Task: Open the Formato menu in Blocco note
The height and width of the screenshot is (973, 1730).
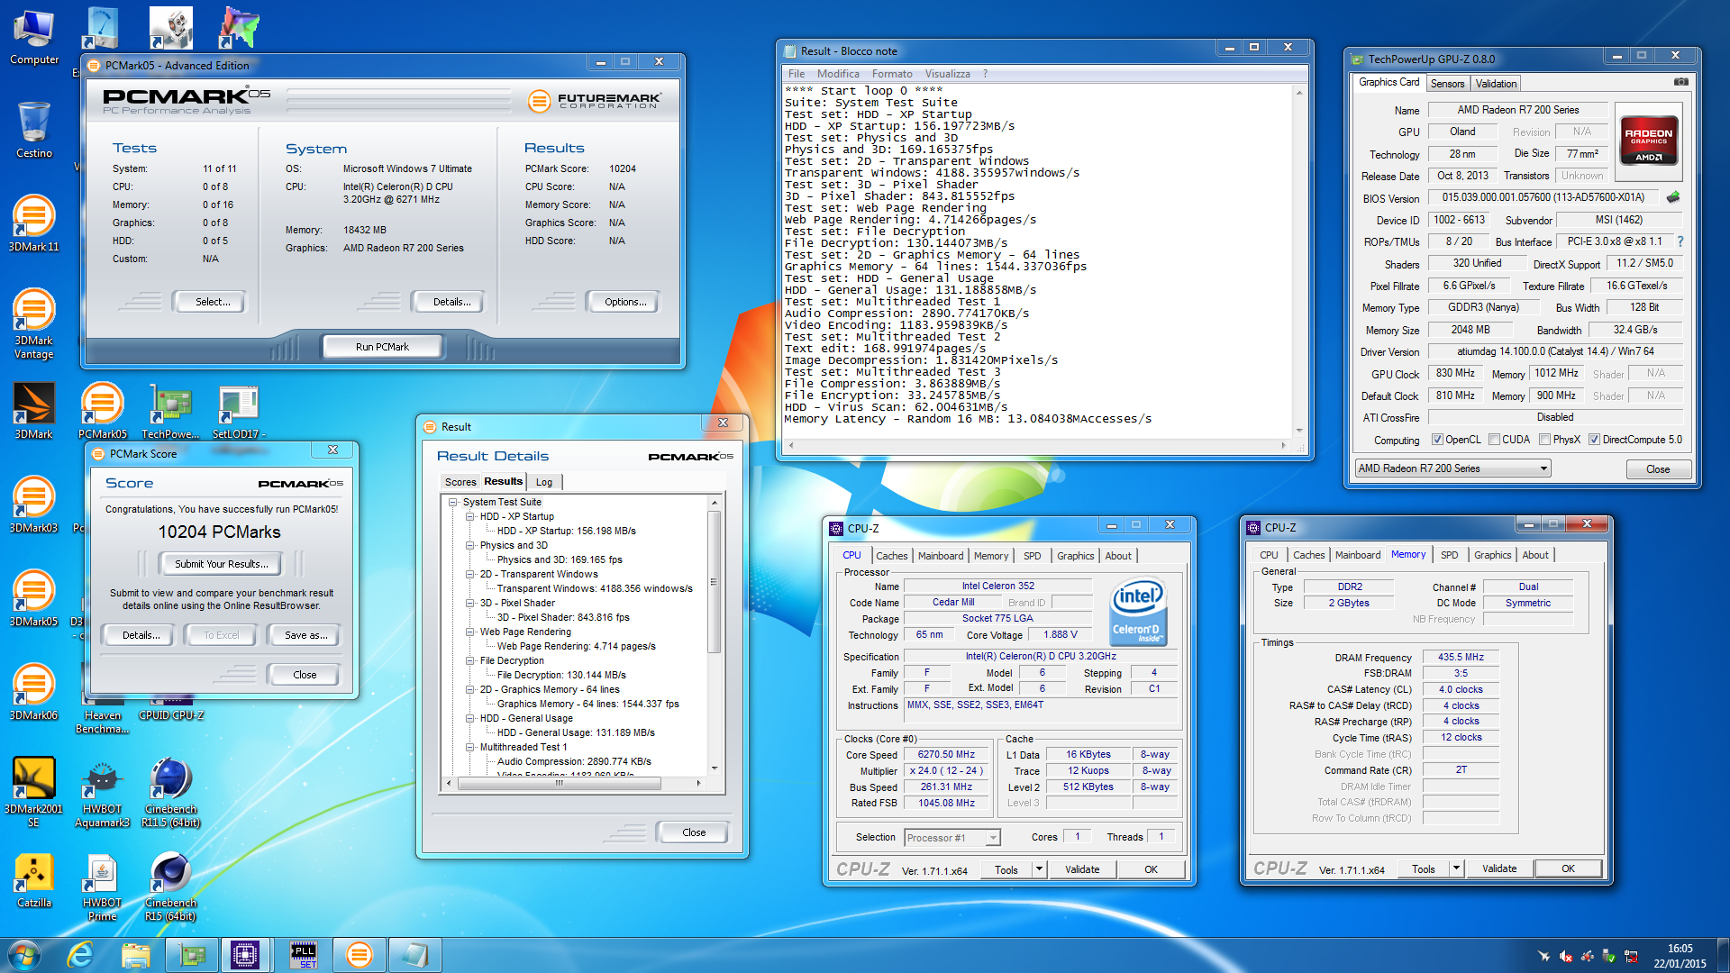Action: point(891,74)
